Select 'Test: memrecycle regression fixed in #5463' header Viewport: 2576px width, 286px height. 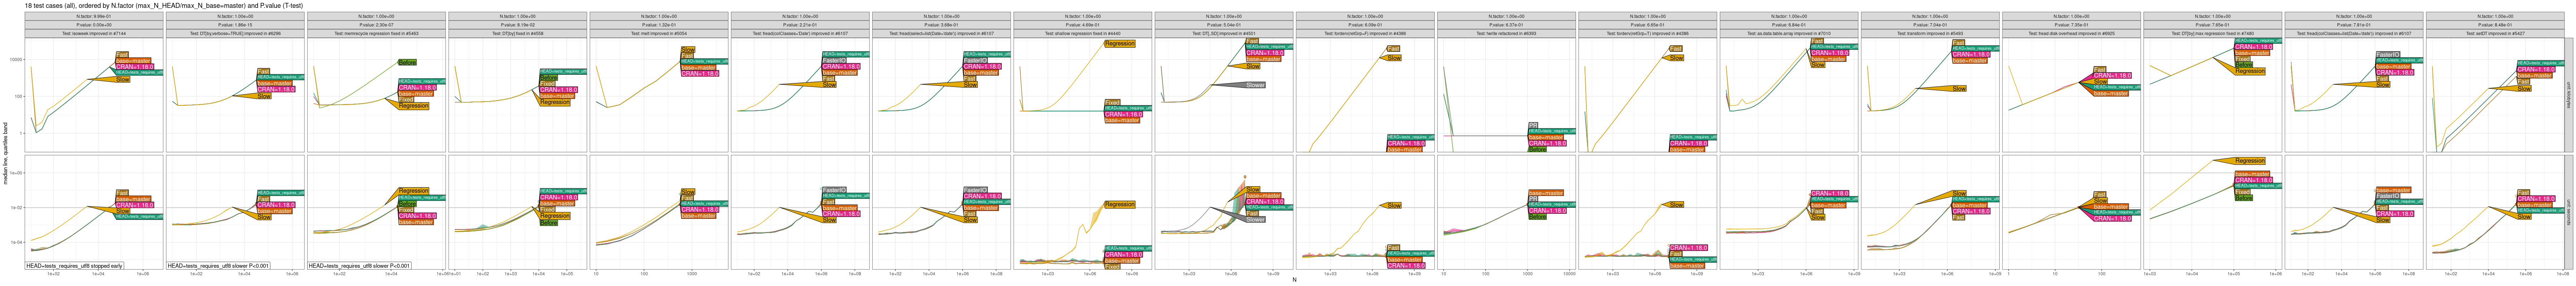(376, 33)
